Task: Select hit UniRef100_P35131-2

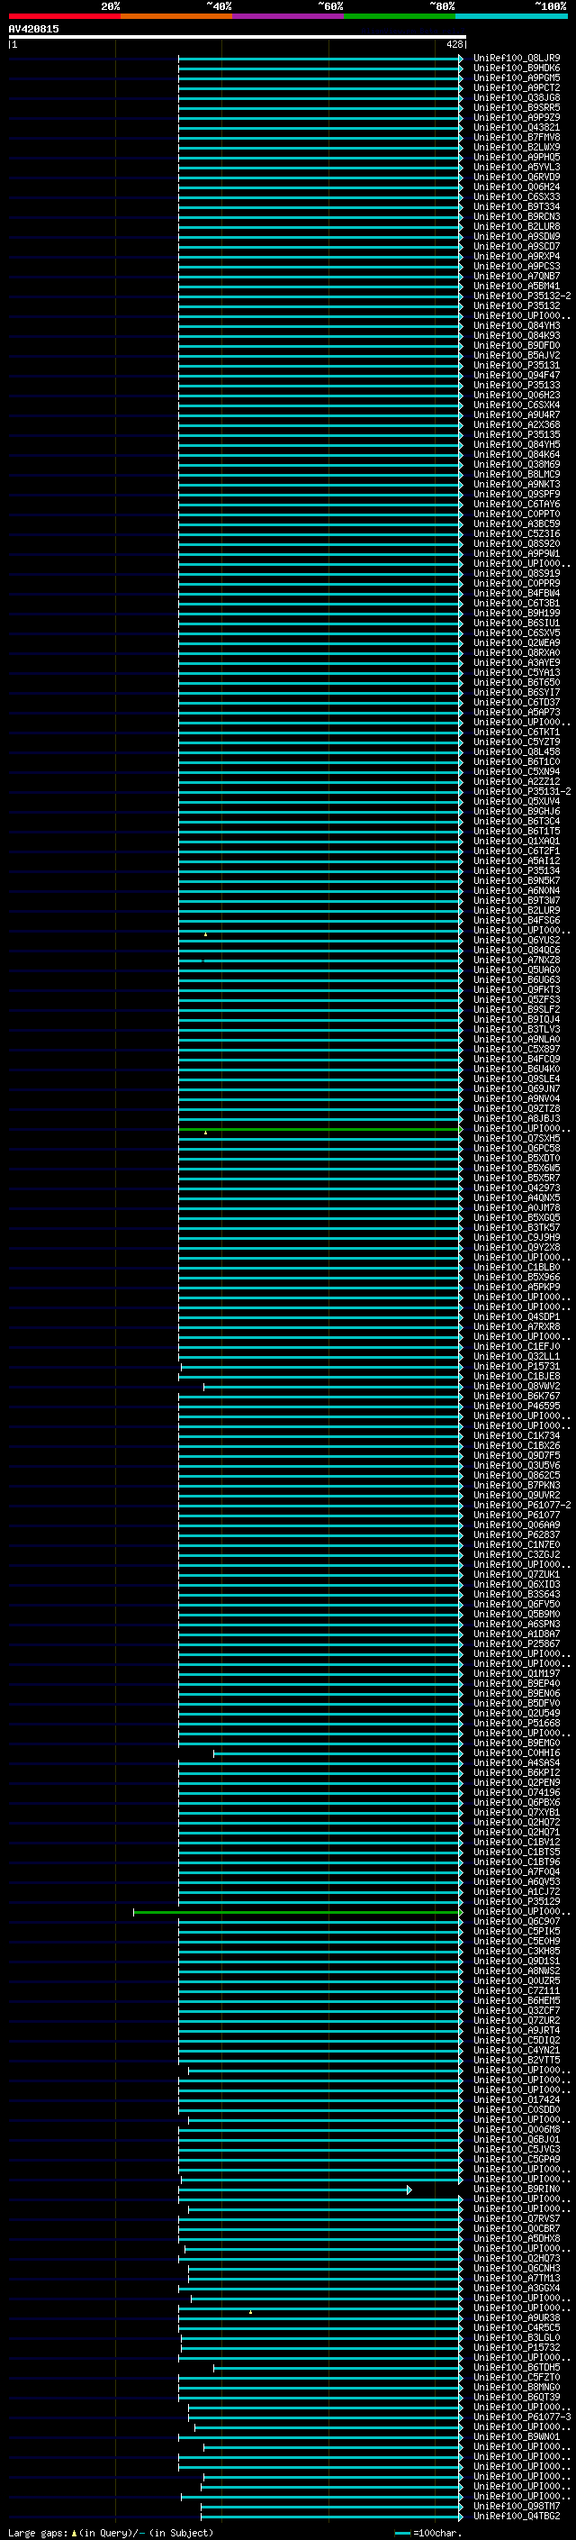Action: 522,792
